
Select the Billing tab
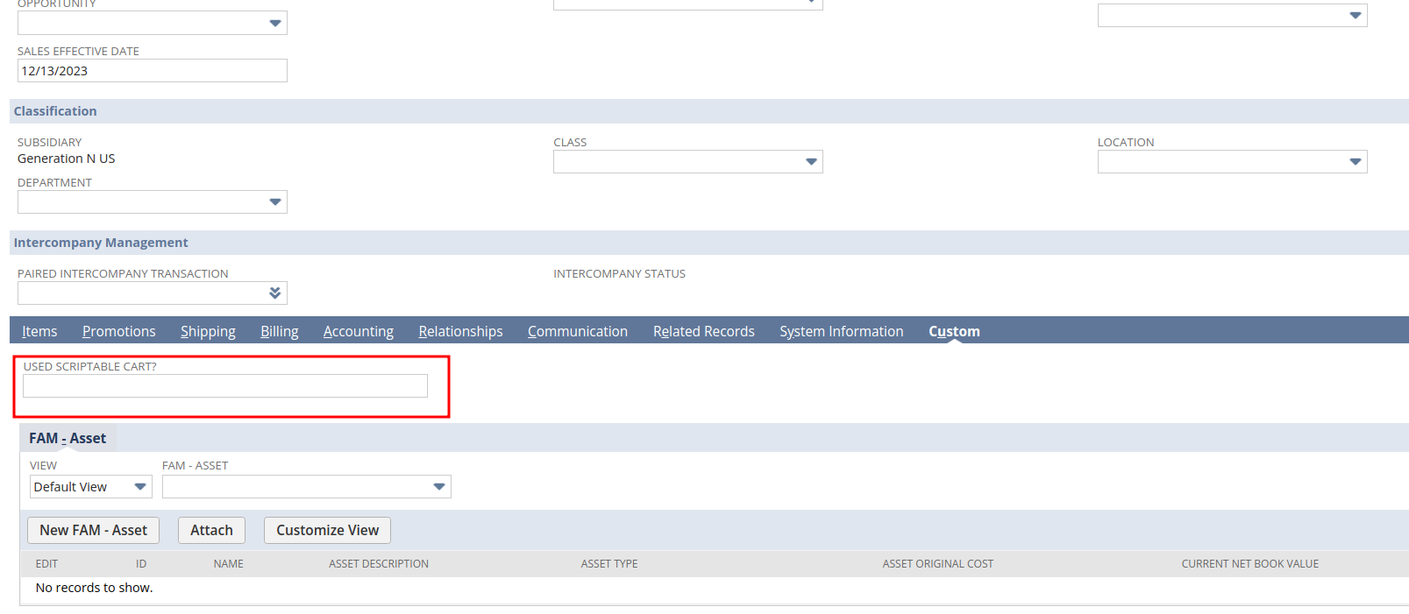click(279, 331)
